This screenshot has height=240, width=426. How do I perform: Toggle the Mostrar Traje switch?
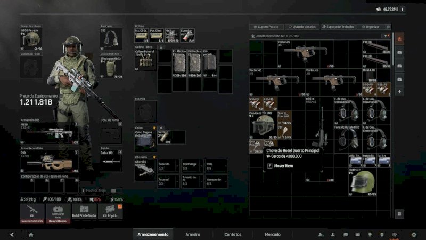click(x=116, y=190)
